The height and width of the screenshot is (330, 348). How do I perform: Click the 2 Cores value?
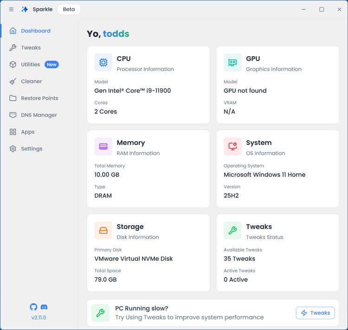click(x=106, y=111)
